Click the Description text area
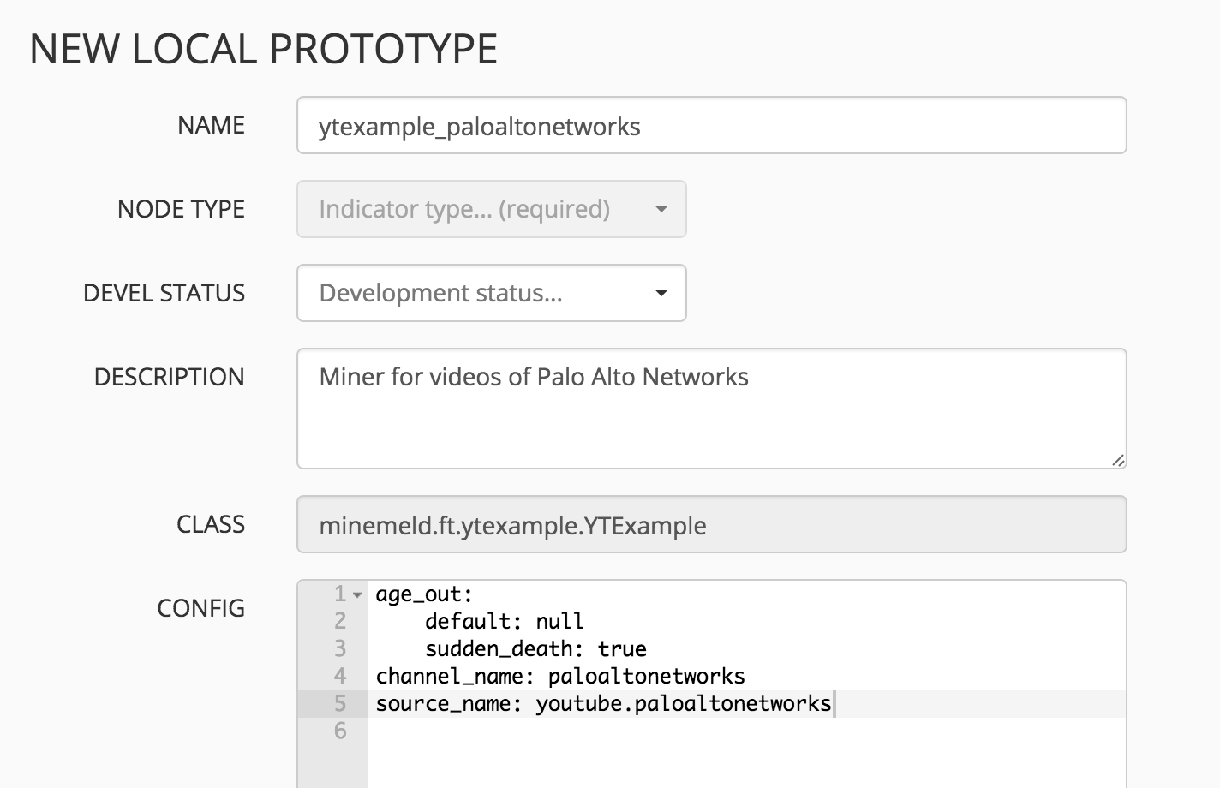 tap(711, 409)
